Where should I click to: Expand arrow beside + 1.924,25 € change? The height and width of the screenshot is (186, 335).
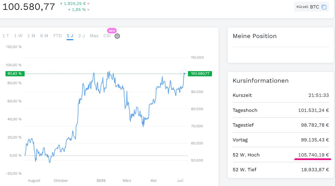pyautogui.click(x=88, y=4)
